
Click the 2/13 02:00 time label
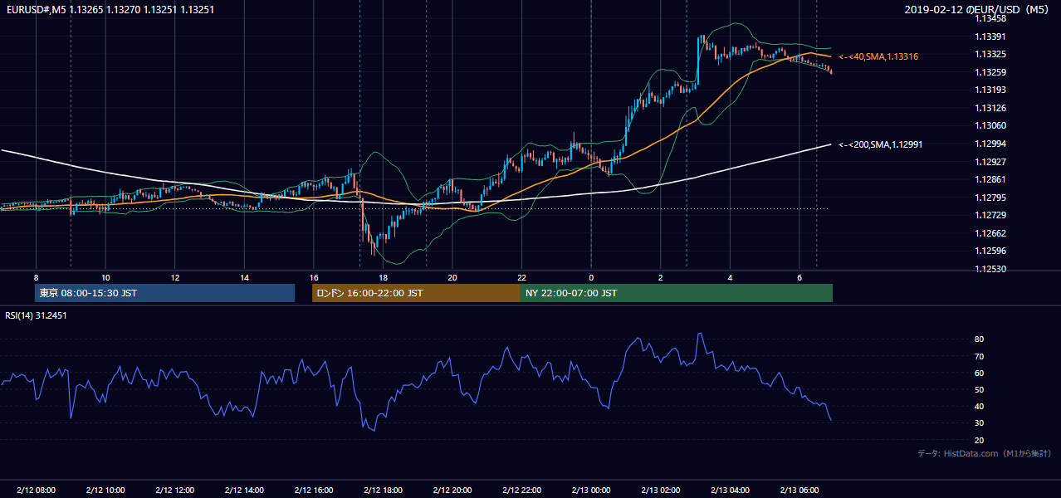(x=661, y=490)
